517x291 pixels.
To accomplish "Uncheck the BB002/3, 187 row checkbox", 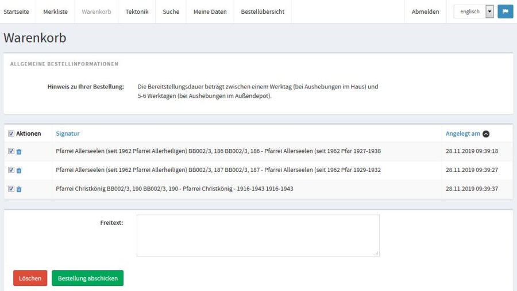I will [11, 170].
